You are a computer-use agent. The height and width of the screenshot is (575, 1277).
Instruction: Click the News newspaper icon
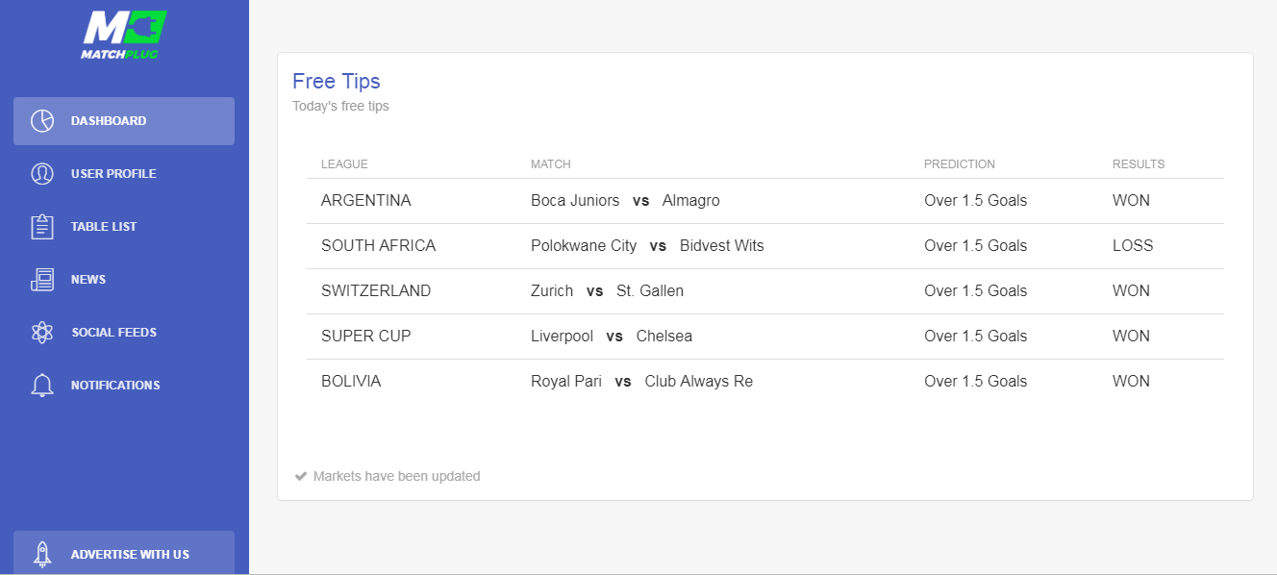[x=42, y=280]
